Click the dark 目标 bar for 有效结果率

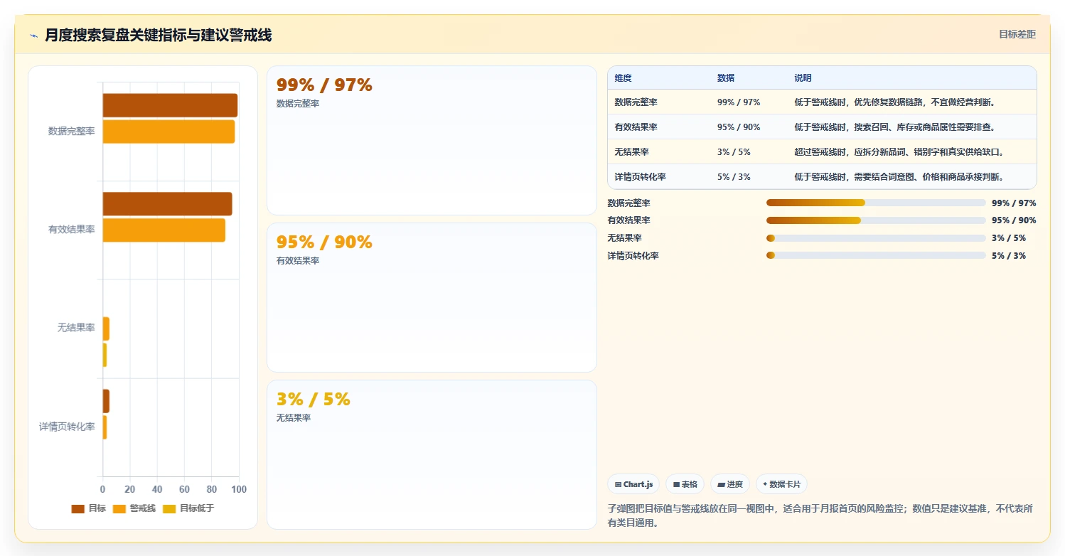(167, 204)
